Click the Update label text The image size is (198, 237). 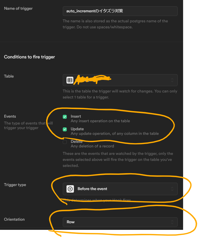click(77, 129)
